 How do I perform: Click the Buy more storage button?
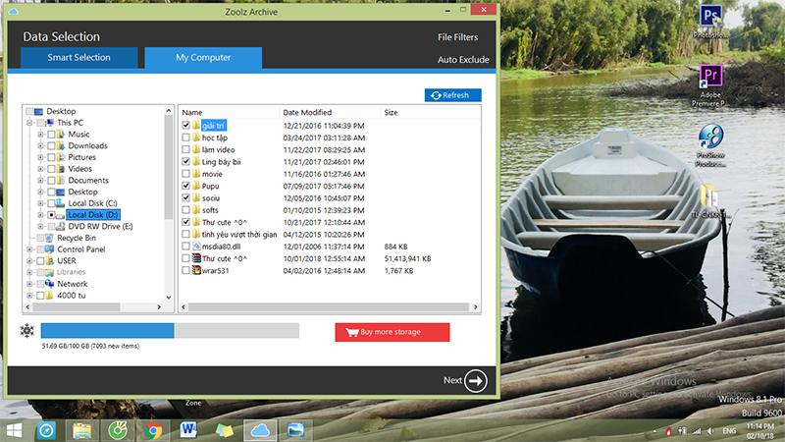coord(392,332)
